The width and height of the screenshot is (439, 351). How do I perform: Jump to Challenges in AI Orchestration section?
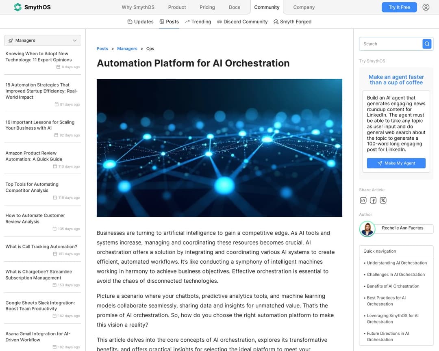[x=396, y=275]
